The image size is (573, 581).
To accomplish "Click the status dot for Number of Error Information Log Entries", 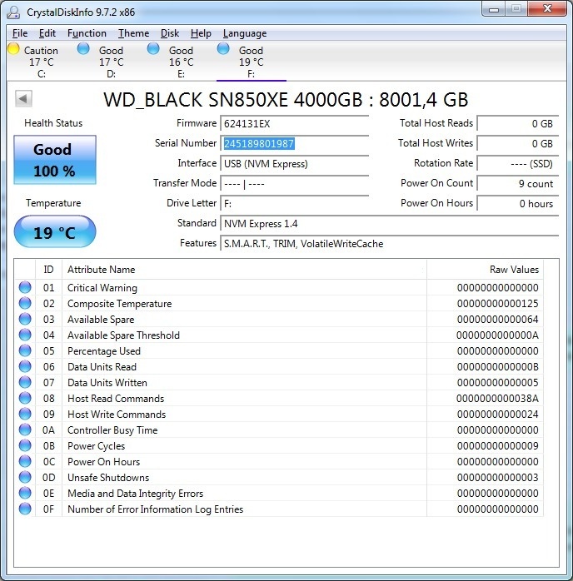I will (x=25, y=509).
